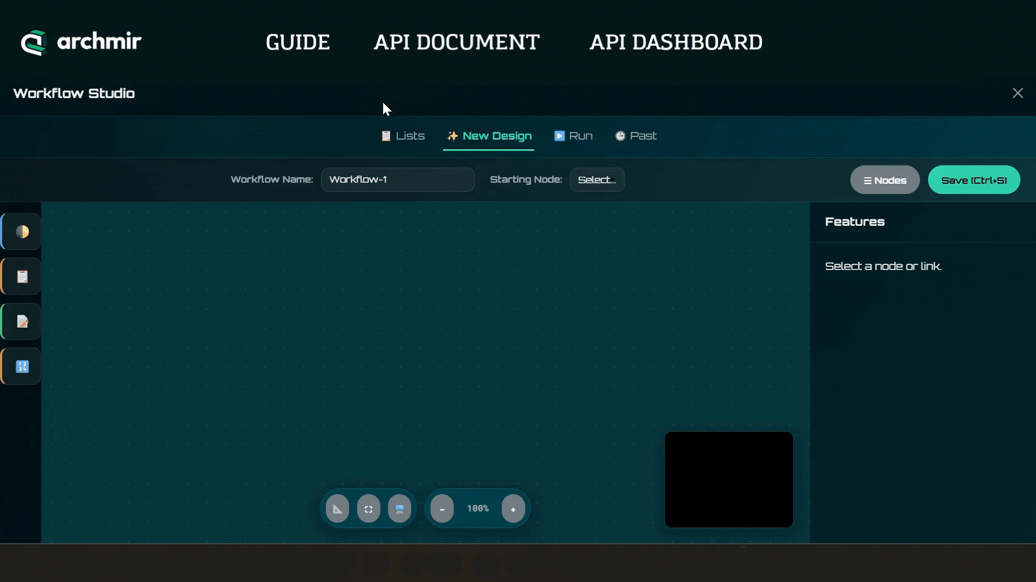
Task: Click the computer monitor canvas button
Action: (x=399, y=509)
